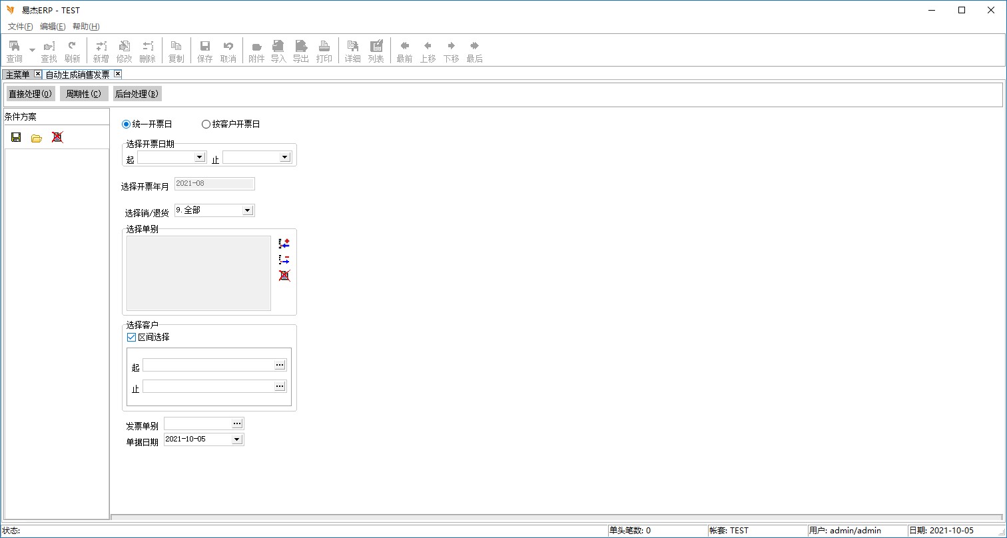The width and height of the screenshot is (1007, 538).
Task: Click the 直接处理(O) button
Action: pos(30,94)
